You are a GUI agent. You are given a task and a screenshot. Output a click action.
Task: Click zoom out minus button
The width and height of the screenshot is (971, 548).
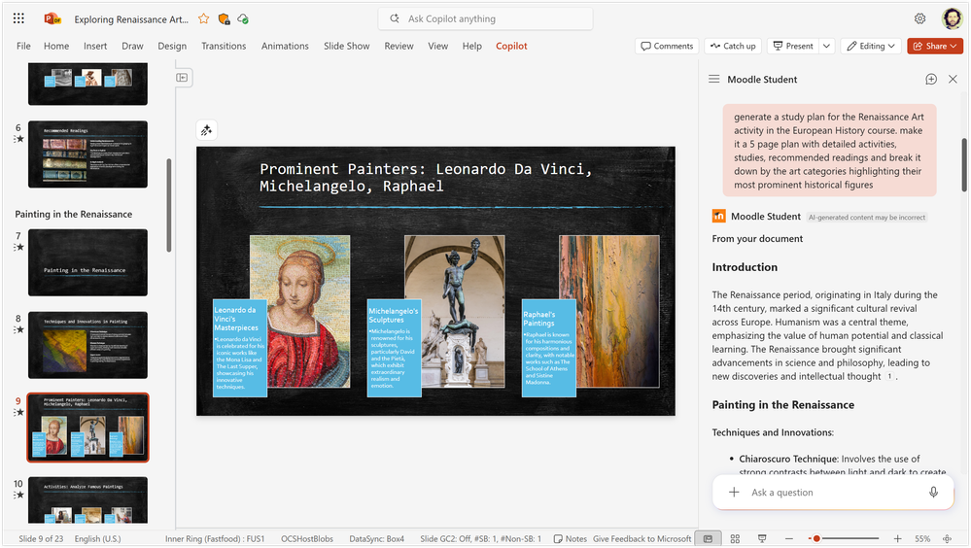point(789,538)
